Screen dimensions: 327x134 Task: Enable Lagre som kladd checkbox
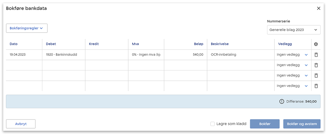[213, 124]
